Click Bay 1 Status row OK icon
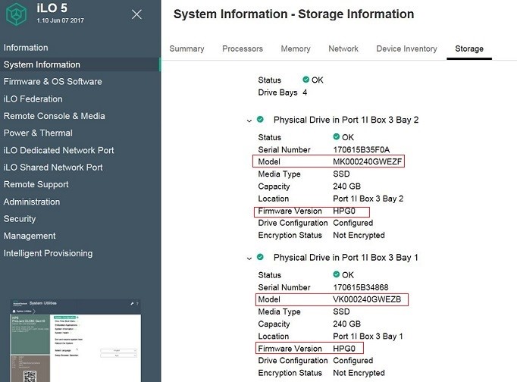Viewport: 517px width, 382px height. [x=337, y=274]
